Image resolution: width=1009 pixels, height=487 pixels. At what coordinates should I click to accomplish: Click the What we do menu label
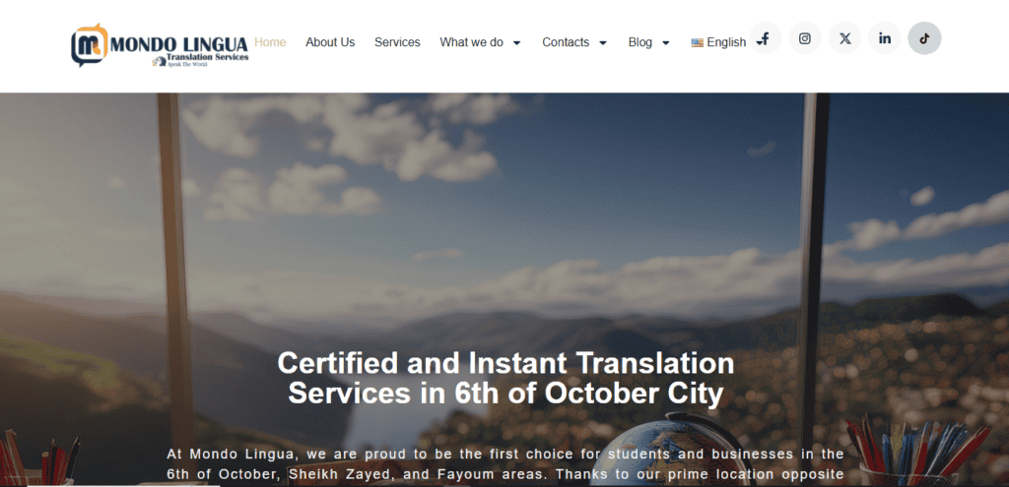[x=472, y=42]
